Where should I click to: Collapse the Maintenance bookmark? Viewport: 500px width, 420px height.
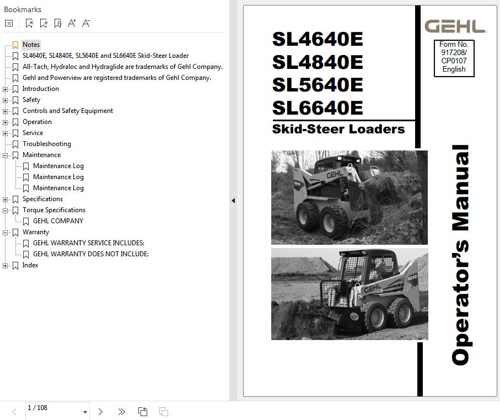click(5, 155)
